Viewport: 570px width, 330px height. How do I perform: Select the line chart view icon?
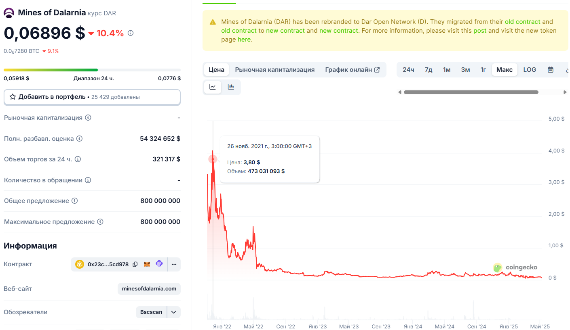coord(213,87)
